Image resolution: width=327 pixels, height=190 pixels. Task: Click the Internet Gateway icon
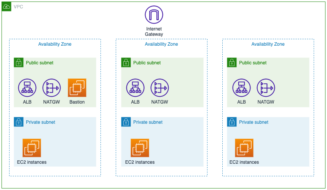point(154,15)
